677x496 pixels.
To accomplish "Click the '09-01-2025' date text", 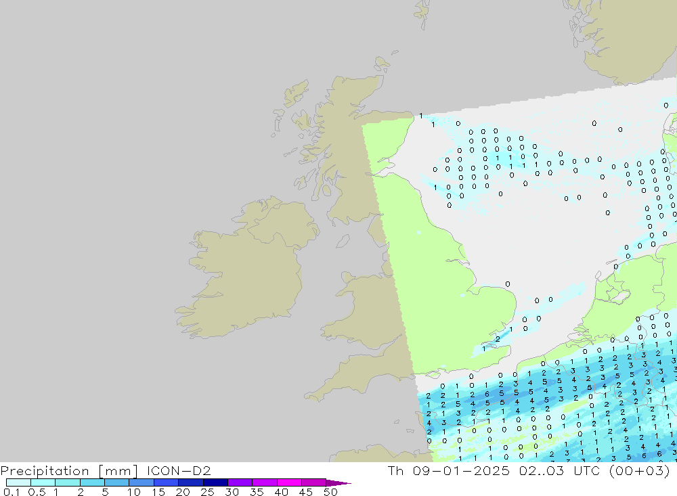I will pos(461,471).
